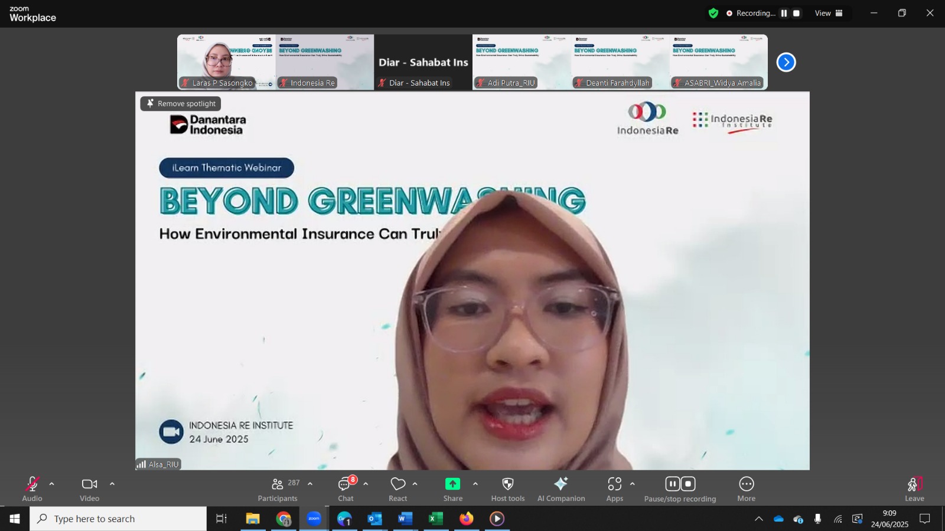Open the Participants list
This screenshot has height=531, width=945.
[278, 489]
